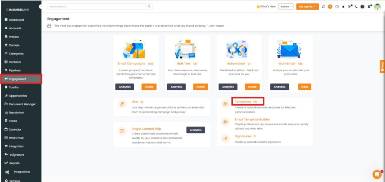This screenshot has width=385, height=182.
Task: Select Document Manager in the sidebar
Action: [x=22, y=104]
